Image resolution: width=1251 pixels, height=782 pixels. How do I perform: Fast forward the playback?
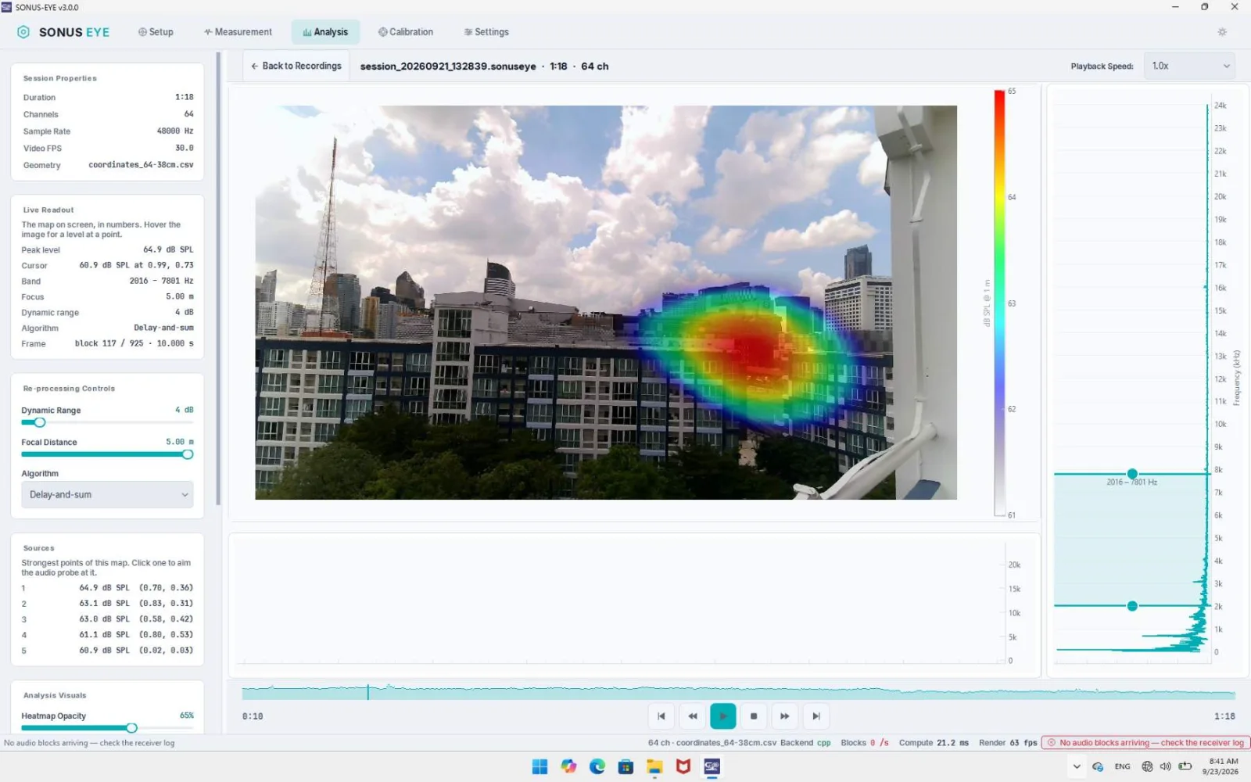784,716
